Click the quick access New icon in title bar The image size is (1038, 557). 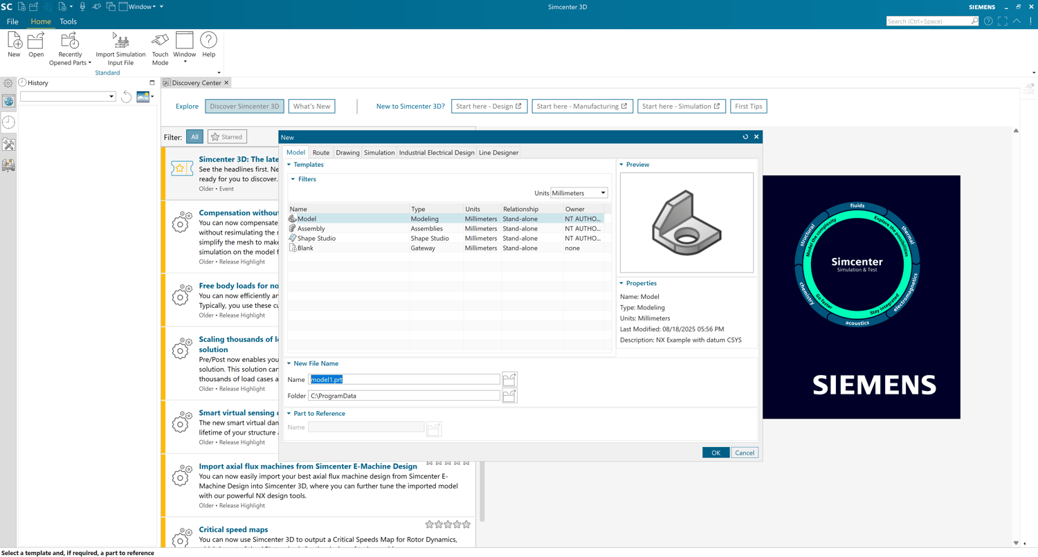coord(22,6)
